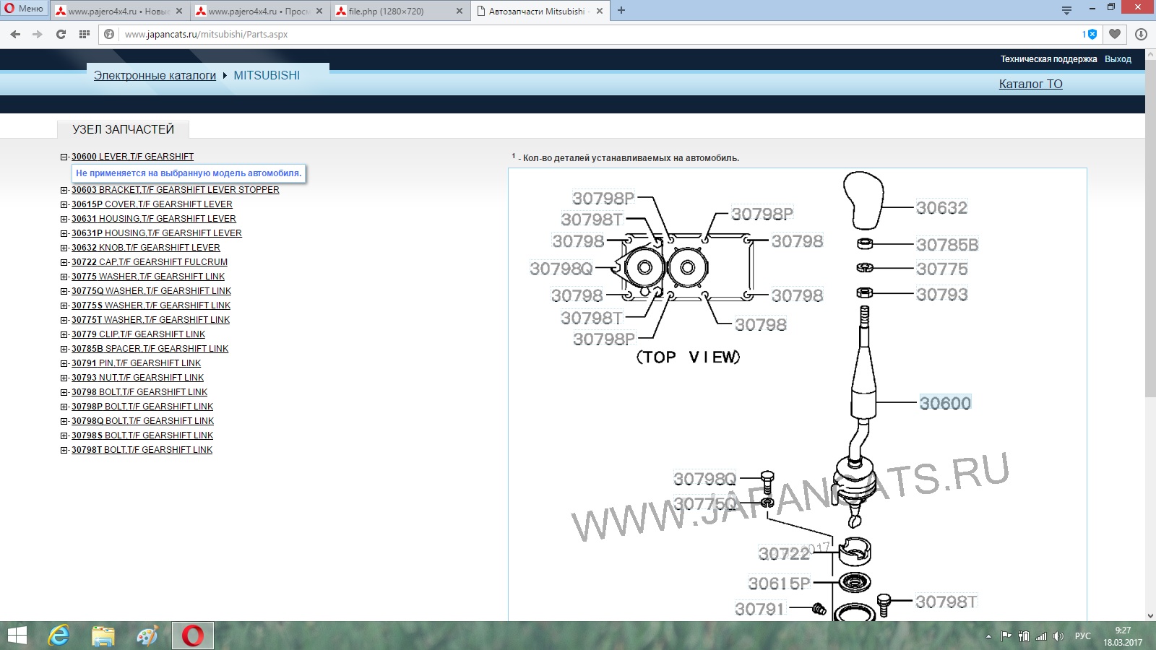Click the site info globe icon
The width and height of the screenshot is (1156, 650).
[x=109, y=34]
